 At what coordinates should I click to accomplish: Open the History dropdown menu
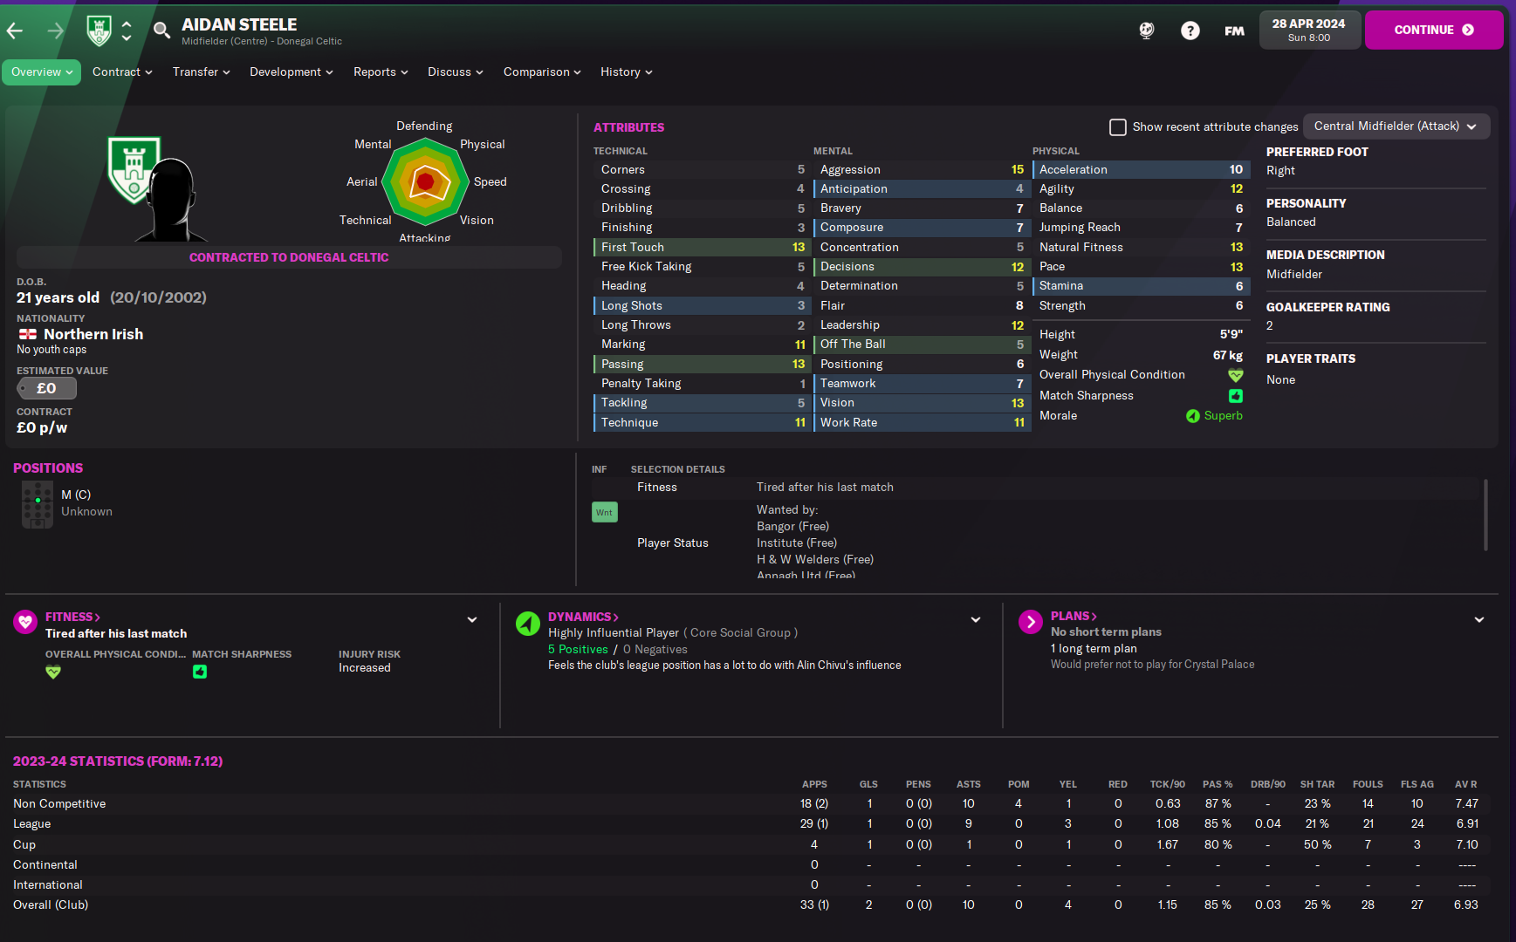627,72
